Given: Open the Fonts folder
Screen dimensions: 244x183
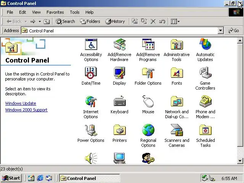Looking at the screenshot, I should (177, 76).
